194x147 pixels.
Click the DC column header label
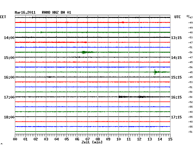(x=188, y=16)
